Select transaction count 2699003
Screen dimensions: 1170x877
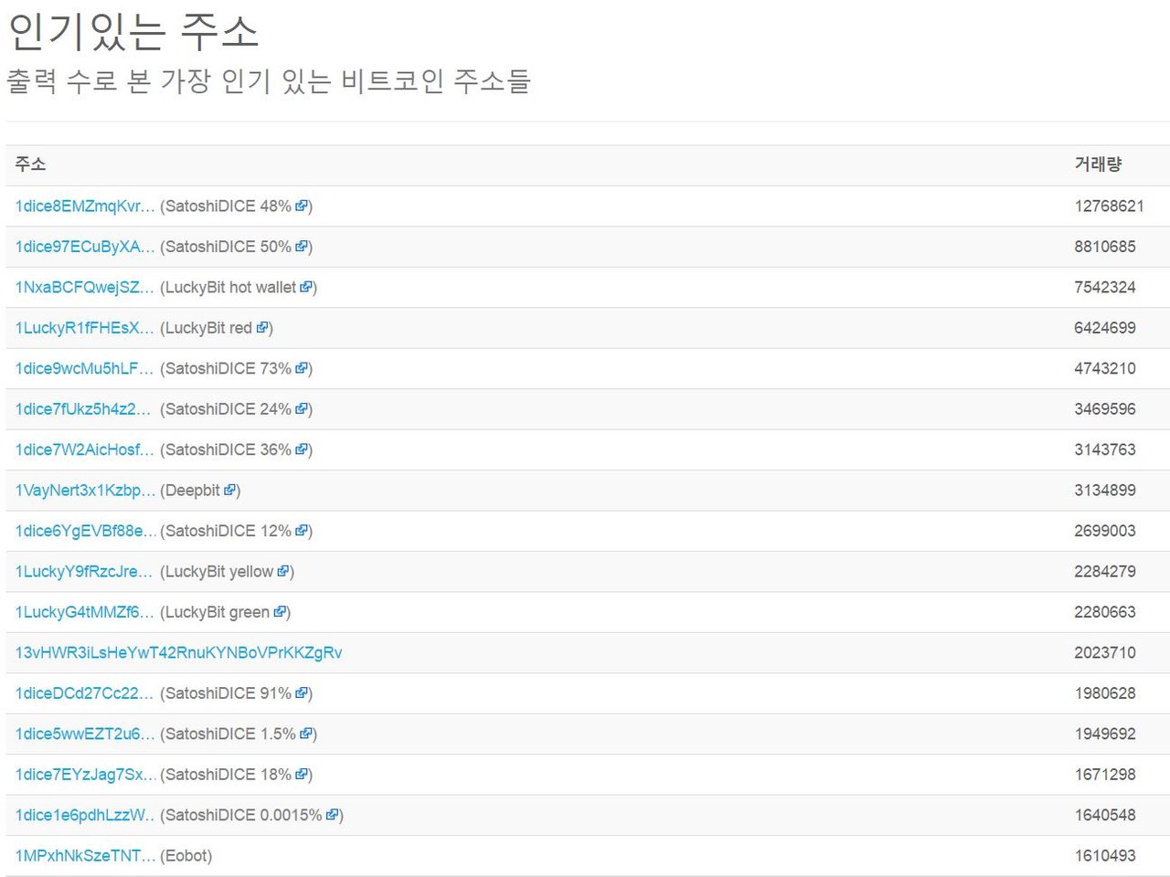1105,531
